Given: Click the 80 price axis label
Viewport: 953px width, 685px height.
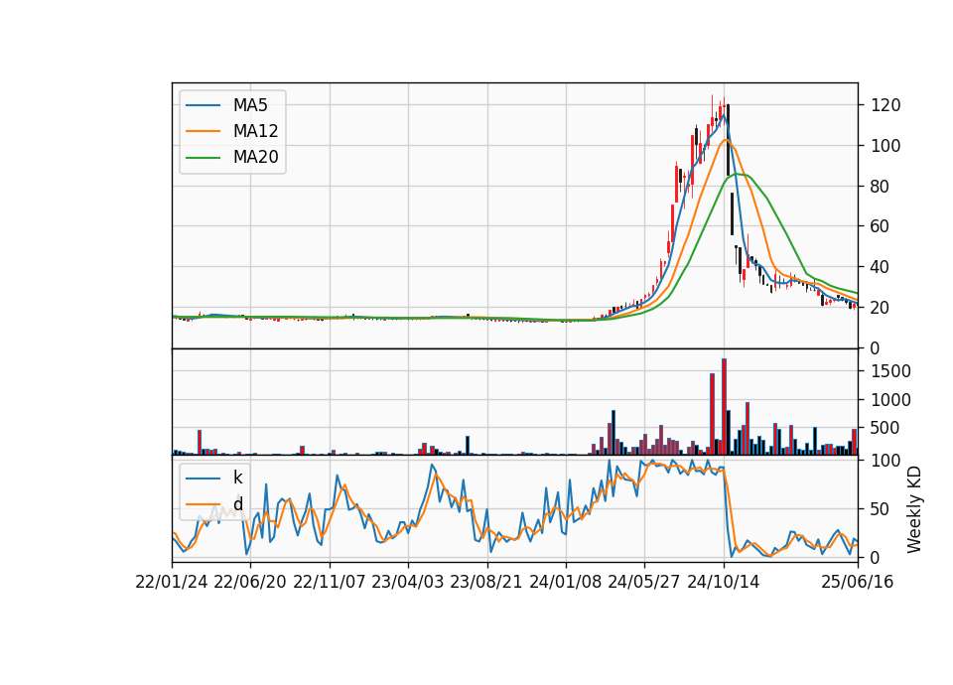Looking at the screenshot, I should point(880,187).
